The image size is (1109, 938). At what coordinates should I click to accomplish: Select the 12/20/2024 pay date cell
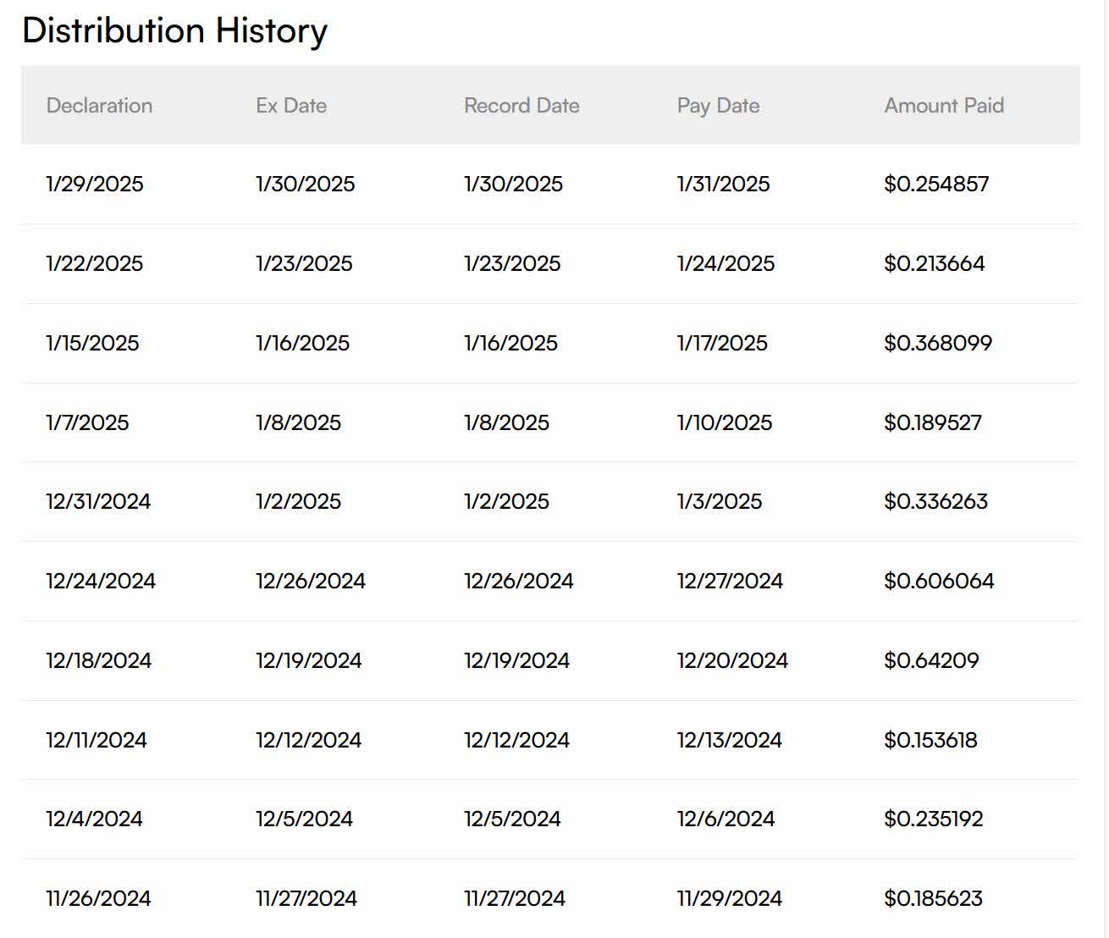[732, 660]
